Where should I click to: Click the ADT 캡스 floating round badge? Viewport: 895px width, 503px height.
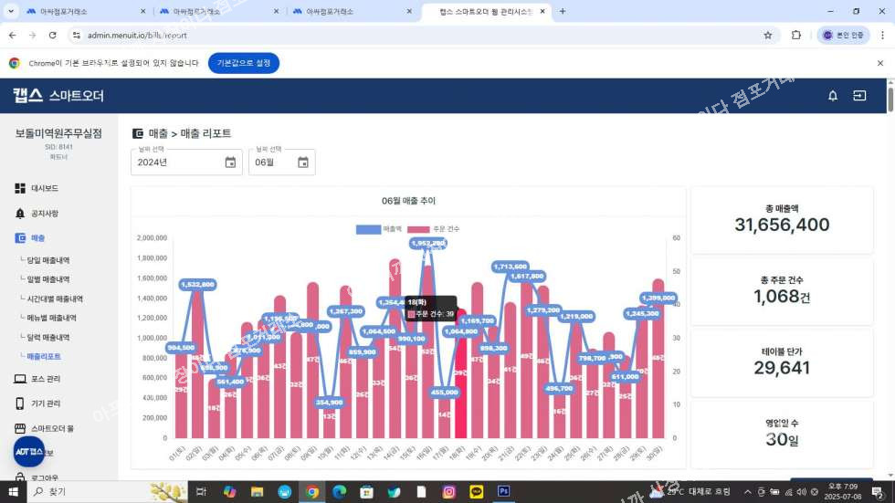tap(29, 452)
